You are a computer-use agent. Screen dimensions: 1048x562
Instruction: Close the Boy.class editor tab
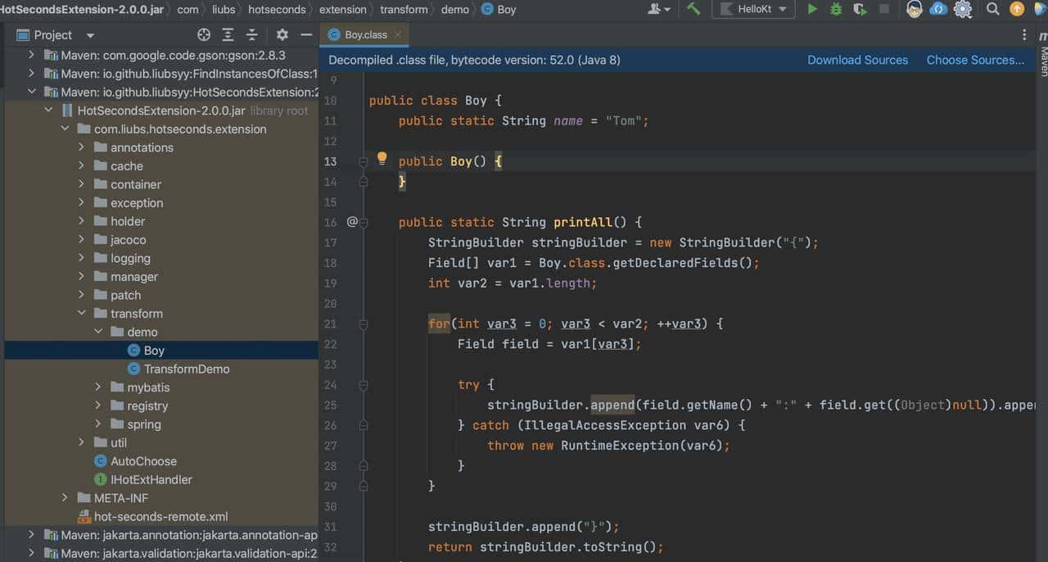click(398, 35)
